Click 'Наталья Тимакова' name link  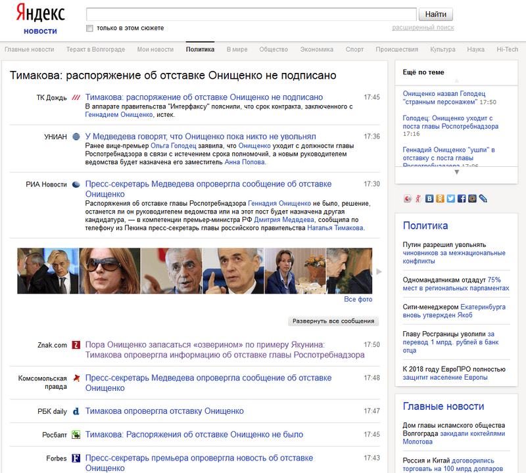point(335,228)
